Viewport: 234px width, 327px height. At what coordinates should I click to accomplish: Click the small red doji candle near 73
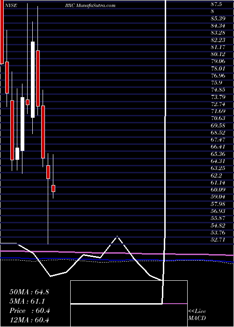(x=28, y=102)
